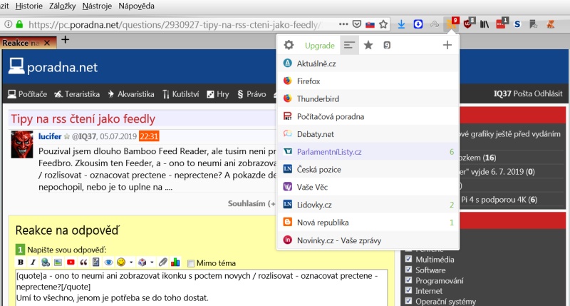Click Odhlásit to log out
Viewport: 570px width, 306px height.
[548, 93]
